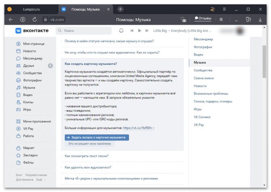Click into the Поиск search field

click(x=84, y=31)
